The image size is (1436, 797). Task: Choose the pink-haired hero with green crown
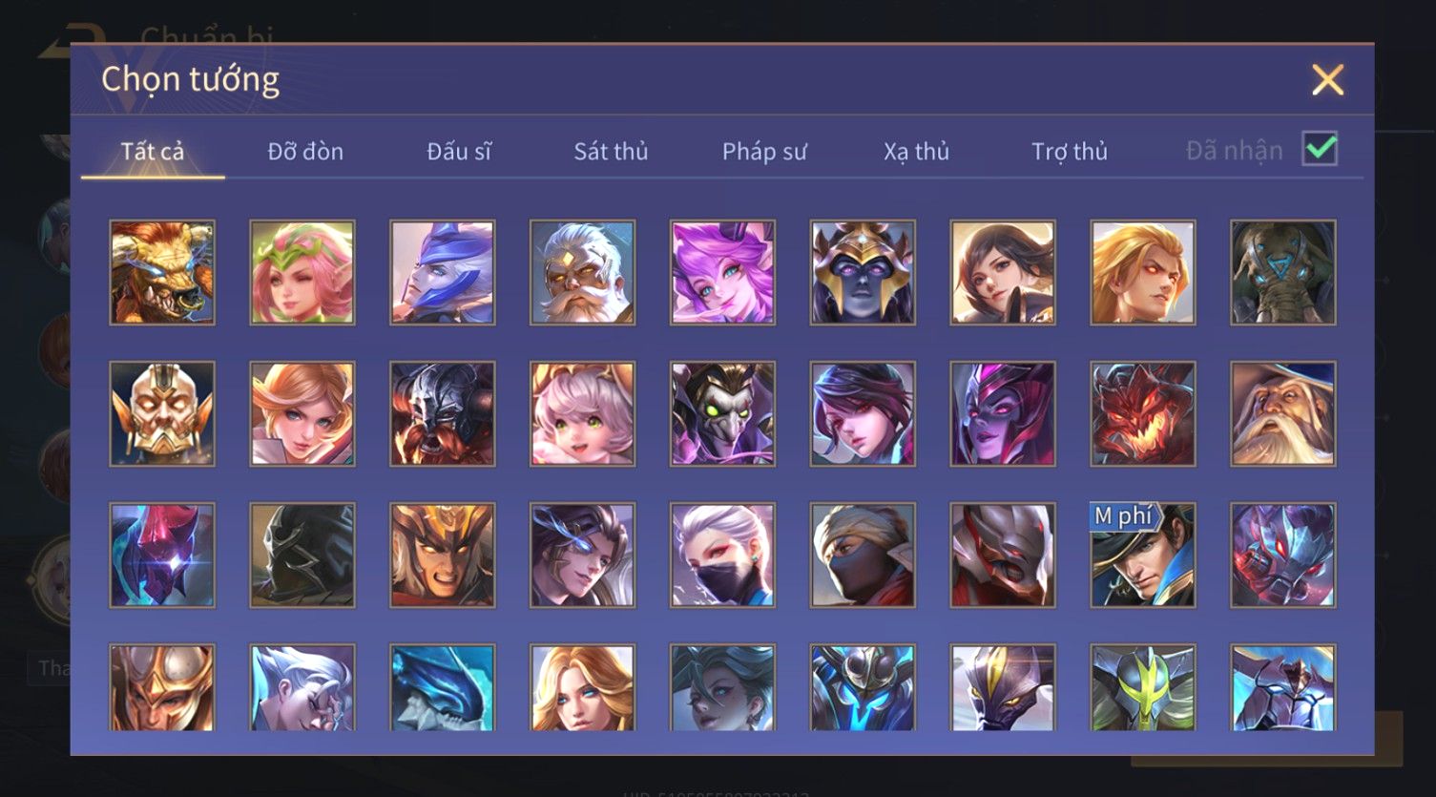pyautogui.click(x=302, y=273)
